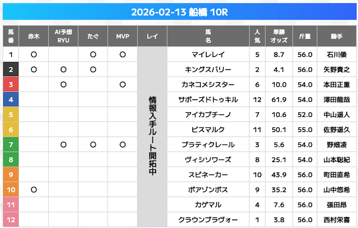Click the 2026-02-13 船橋 10R title bar

(179, 12)
